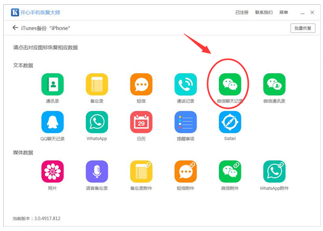Click the 开心手机恢复大师 K logo
Screen dimensions: 323x231
coord(15,12)
